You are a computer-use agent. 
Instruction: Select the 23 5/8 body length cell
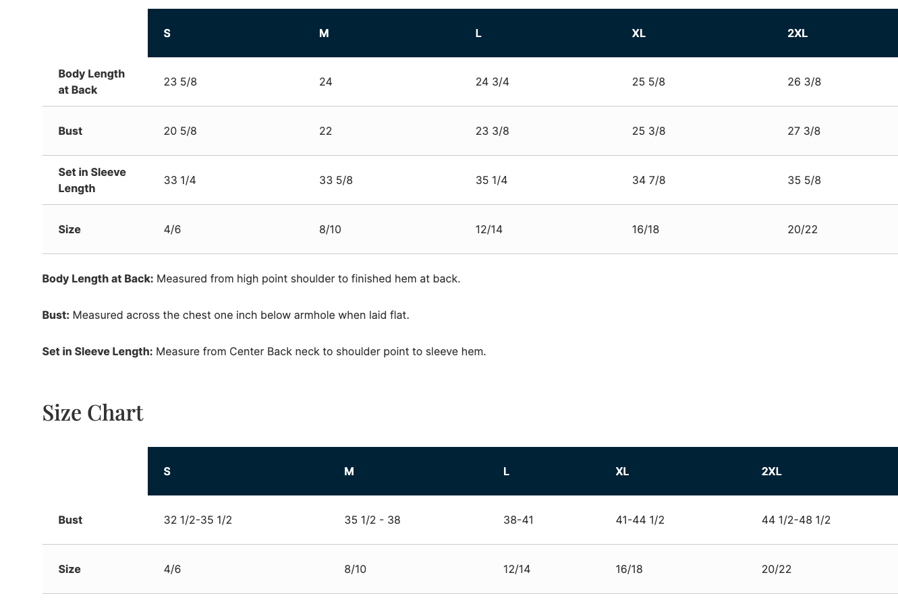coord(180,82)
